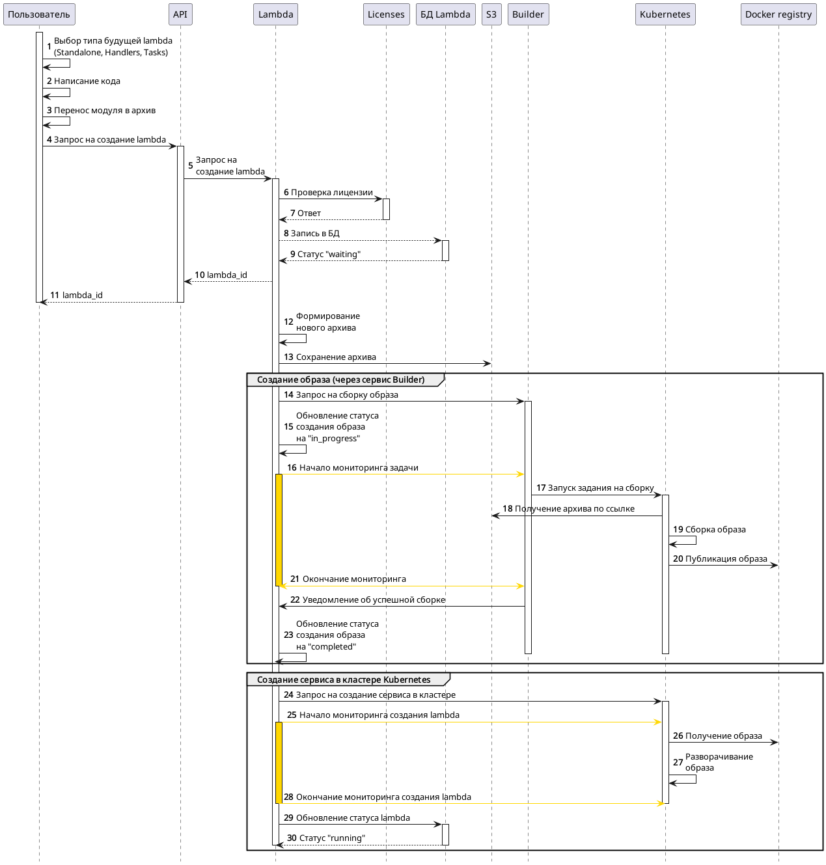826x865 pixels.
Task: Click the Пользователь participant box
Action: (39, 14)
